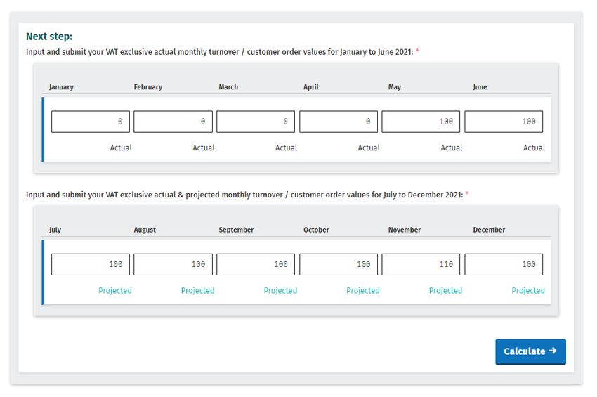Click the Actual label under June

click(x=534, y=148)
